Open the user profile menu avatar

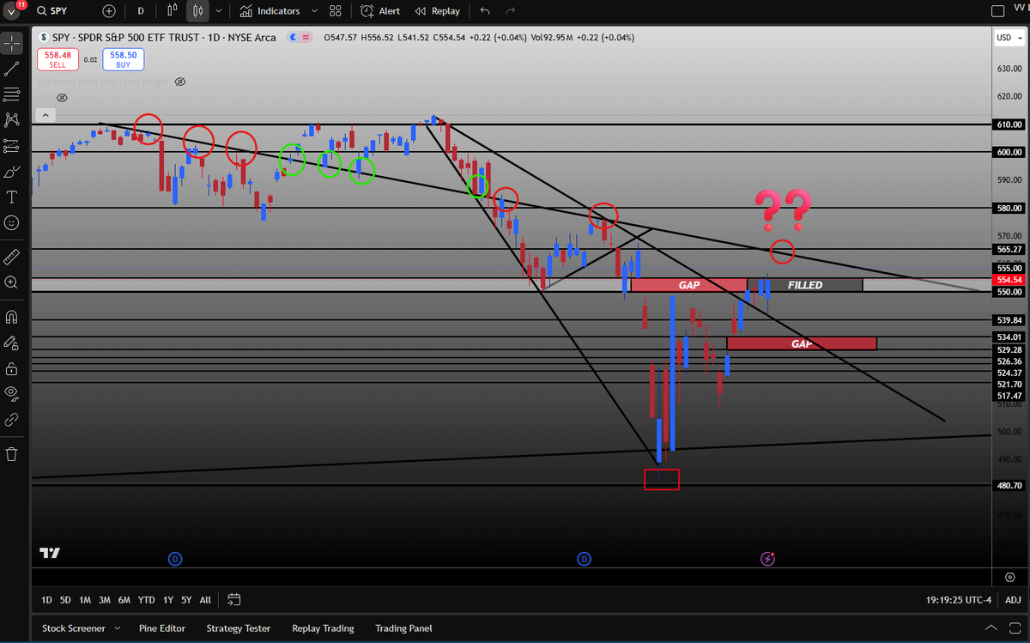(x=12, y=11)
